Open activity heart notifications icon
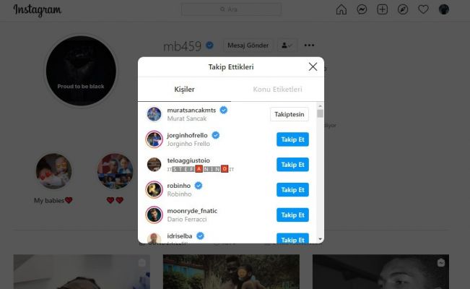 point(423,9)
